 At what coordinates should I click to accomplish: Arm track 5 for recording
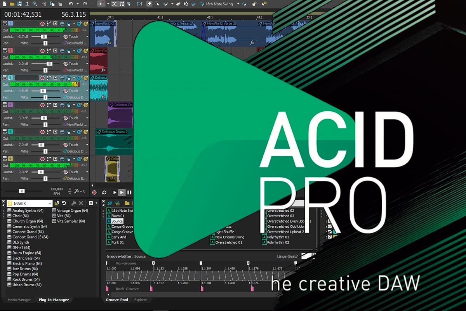[x=42, y=132]
